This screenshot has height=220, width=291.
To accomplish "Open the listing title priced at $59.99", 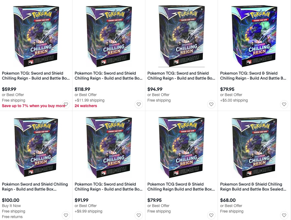I will pos(36,76).
